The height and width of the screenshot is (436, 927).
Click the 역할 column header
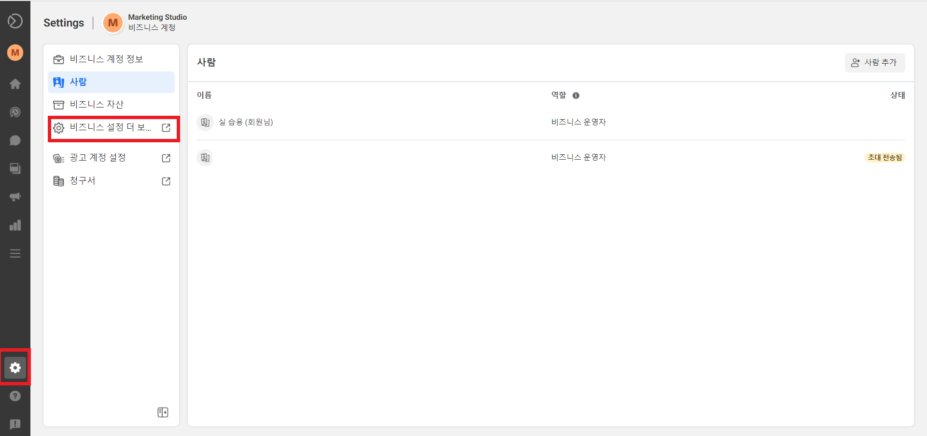(559, 95)
